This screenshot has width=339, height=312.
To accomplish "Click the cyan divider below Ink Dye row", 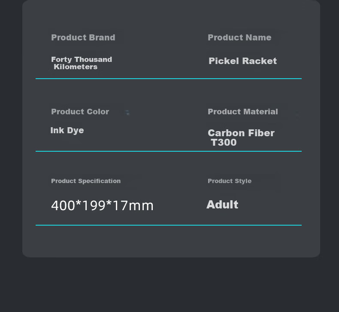I will pos(169,151).
